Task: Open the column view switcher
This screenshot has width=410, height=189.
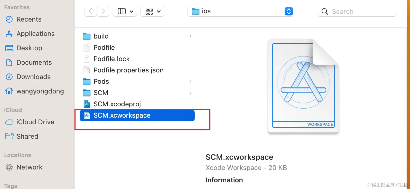Action: (125, 11)
